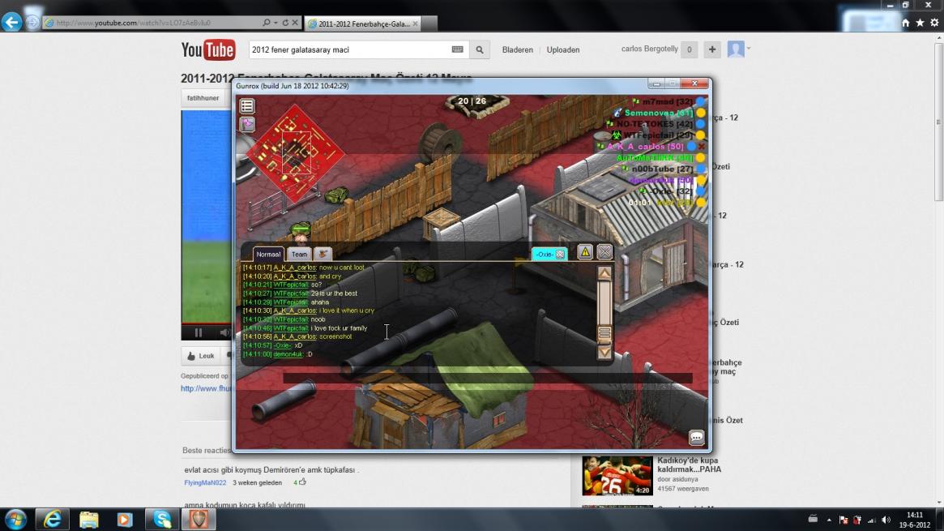Click the pink flag icon below the menu

(247, 124)
